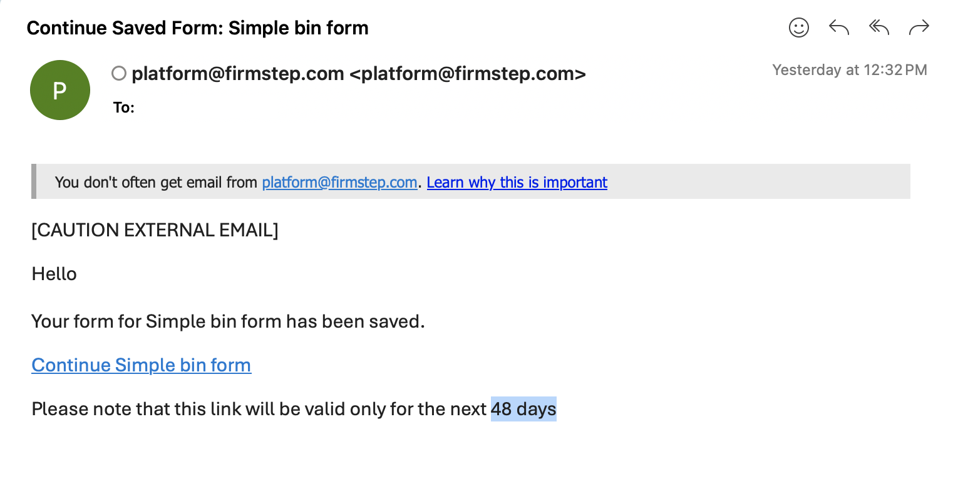
Task: Open the Continue Simple bin form link
Action: point(142,365)
